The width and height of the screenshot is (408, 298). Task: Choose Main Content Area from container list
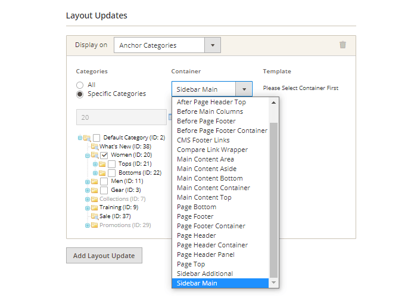pos(205,159)
